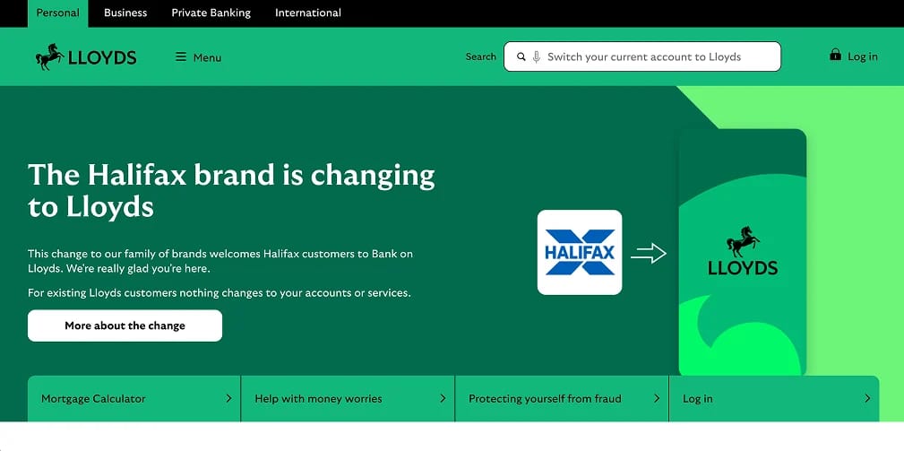Go to the International tab
The width and height of the screenshot is (904, 451).
pyautogui.click(x=308, y=13)
